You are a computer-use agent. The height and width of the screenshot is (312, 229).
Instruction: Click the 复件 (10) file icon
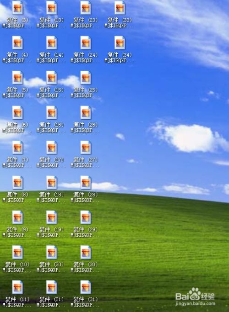pyautogui.click(x=17, y=252)
